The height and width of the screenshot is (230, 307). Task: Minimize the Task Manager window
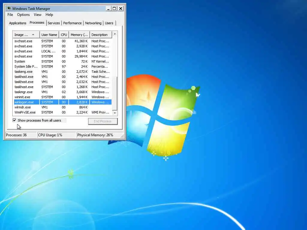108,9
